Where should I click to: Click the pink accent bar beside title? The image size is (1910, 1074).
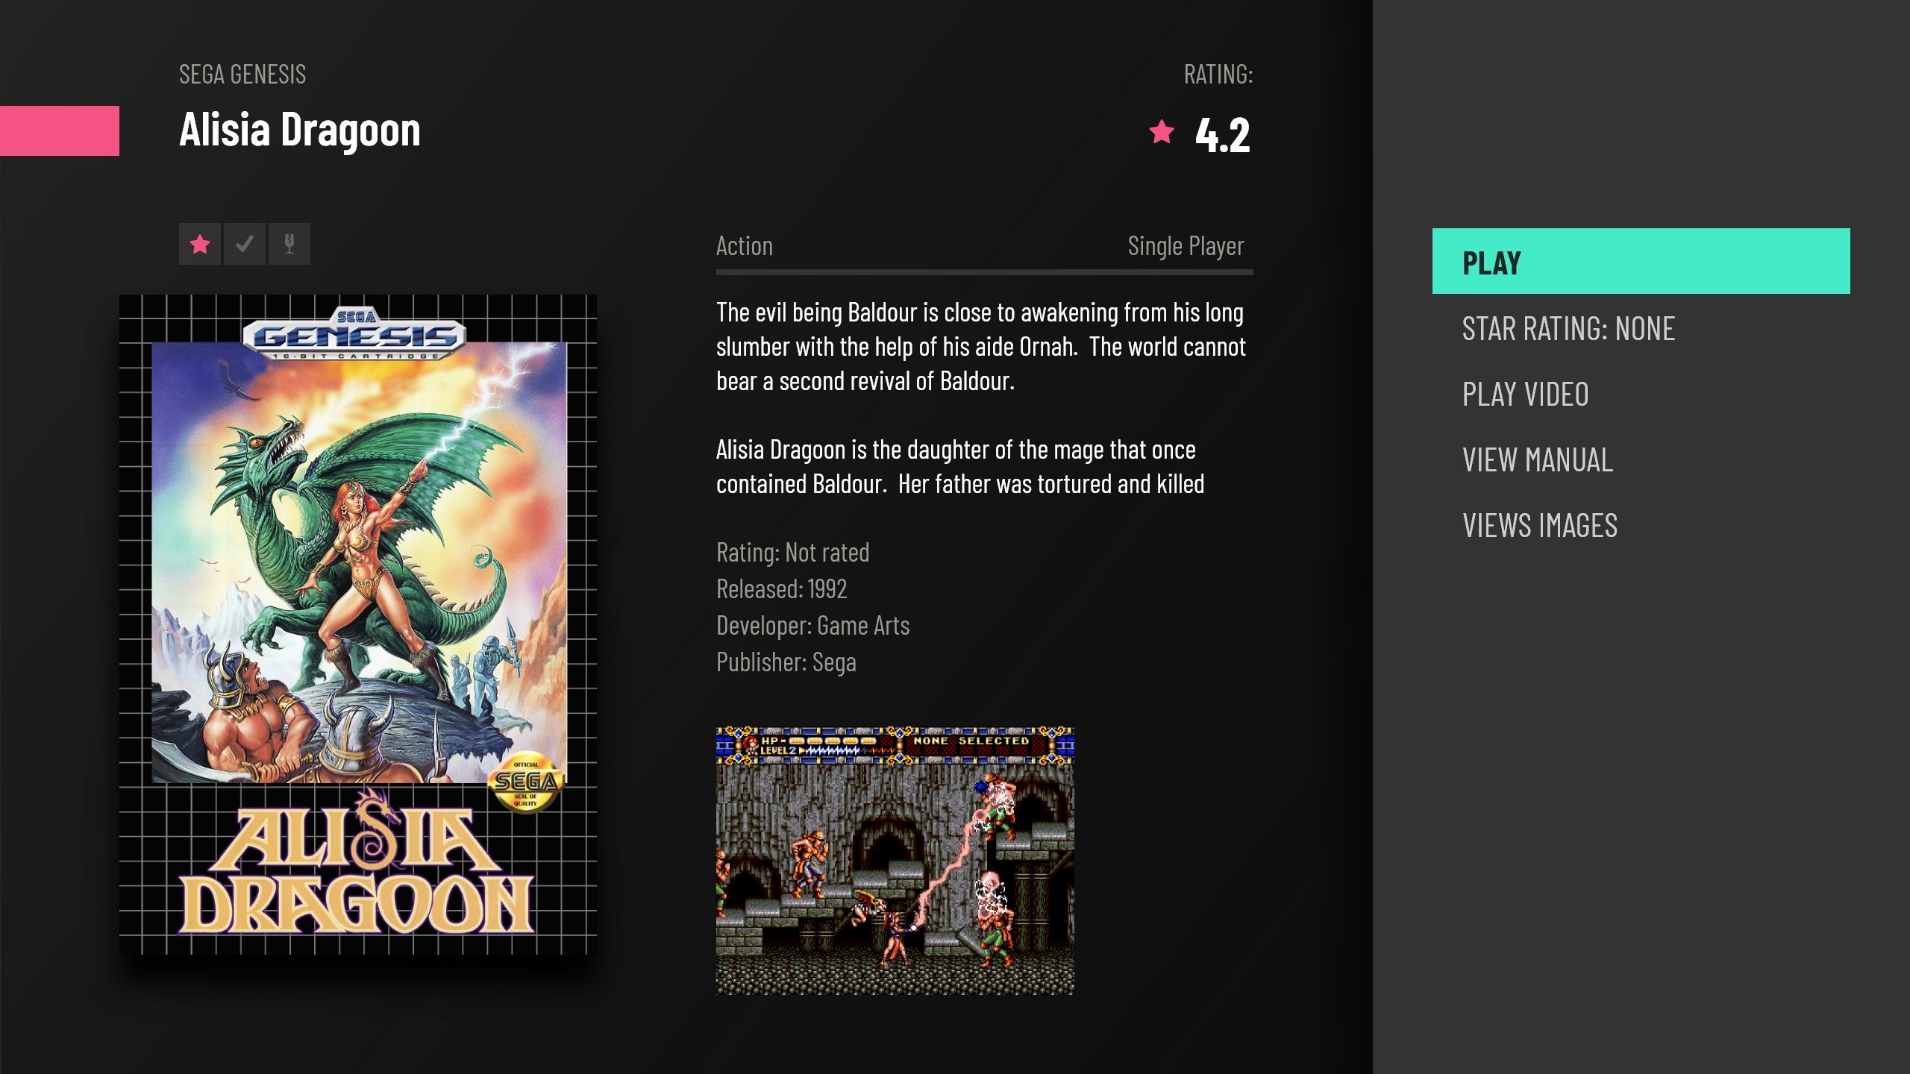coord(60,131)
